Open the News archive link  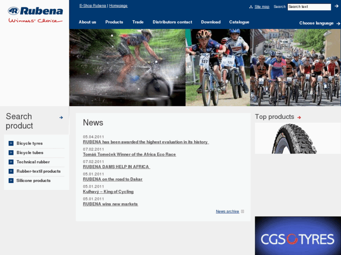click(227, 211)
